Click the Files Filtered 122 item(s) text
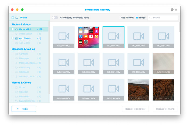Screen dimensions: 189x126 133,18
